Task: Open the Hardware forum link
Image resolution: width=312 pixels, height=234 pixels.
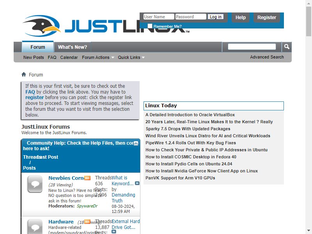Action: click(x=61, y=222)
